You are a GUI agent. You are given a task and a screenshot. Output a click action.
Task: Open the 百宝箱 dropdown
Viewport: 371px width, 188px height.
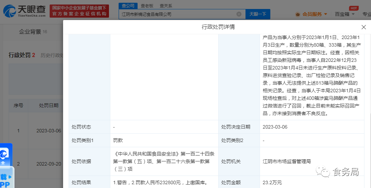pos(345,14)
